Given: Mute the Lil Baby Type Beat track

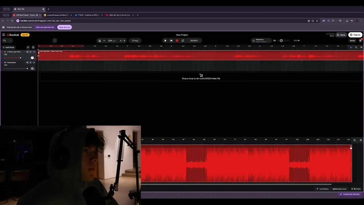Looking at the screenshot, I should tap(27, 52).
